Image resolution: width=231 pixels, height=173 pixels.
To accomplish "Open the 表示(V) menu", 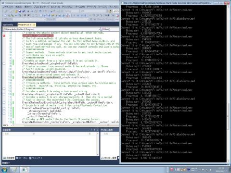I will coord(28,7).
